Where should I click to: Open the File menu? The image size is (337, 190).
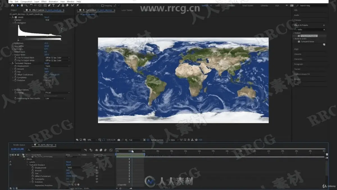coord(11,1)
